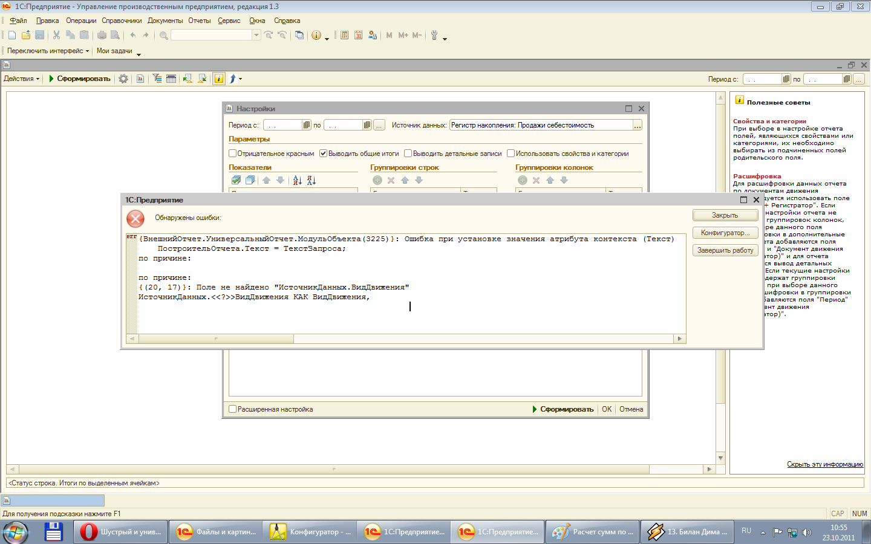The image size is (871, 544).
Task: Open calendar picker for settings Период с
Action: point(307,125)
